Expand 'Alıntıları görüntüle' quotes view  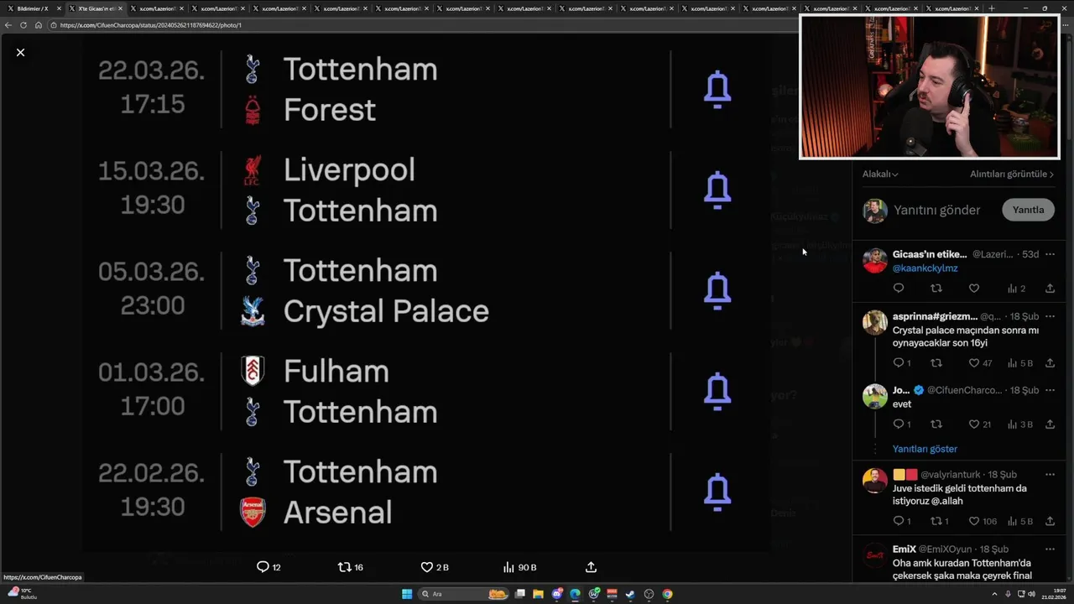(1011, 174)
